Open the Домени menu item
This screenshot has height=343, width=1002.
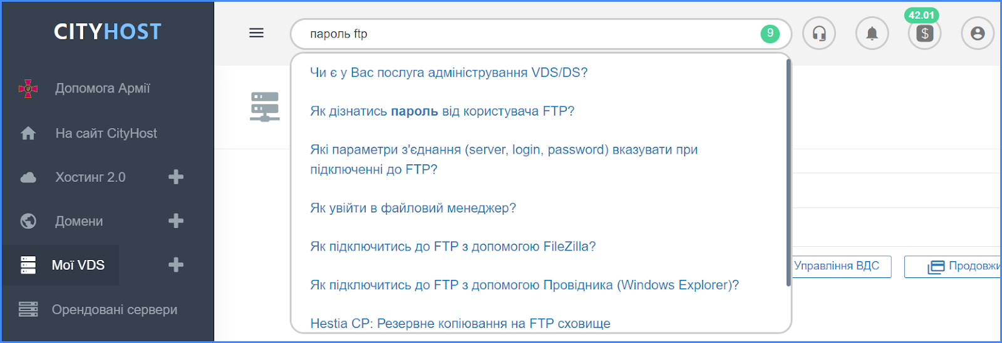pyautogui.click(x=79, y=221)
